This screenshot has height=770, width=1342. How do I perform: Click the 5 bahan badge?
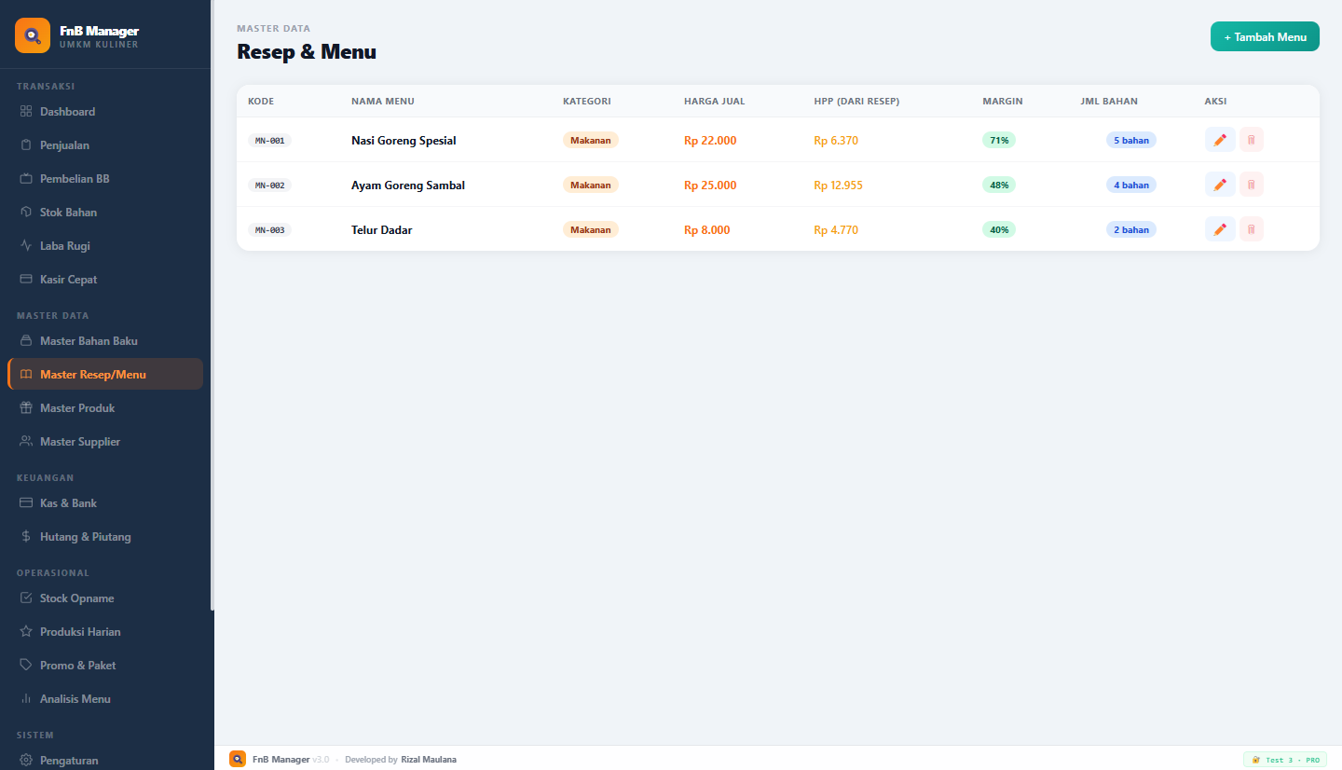click(x=1131, y=141)
